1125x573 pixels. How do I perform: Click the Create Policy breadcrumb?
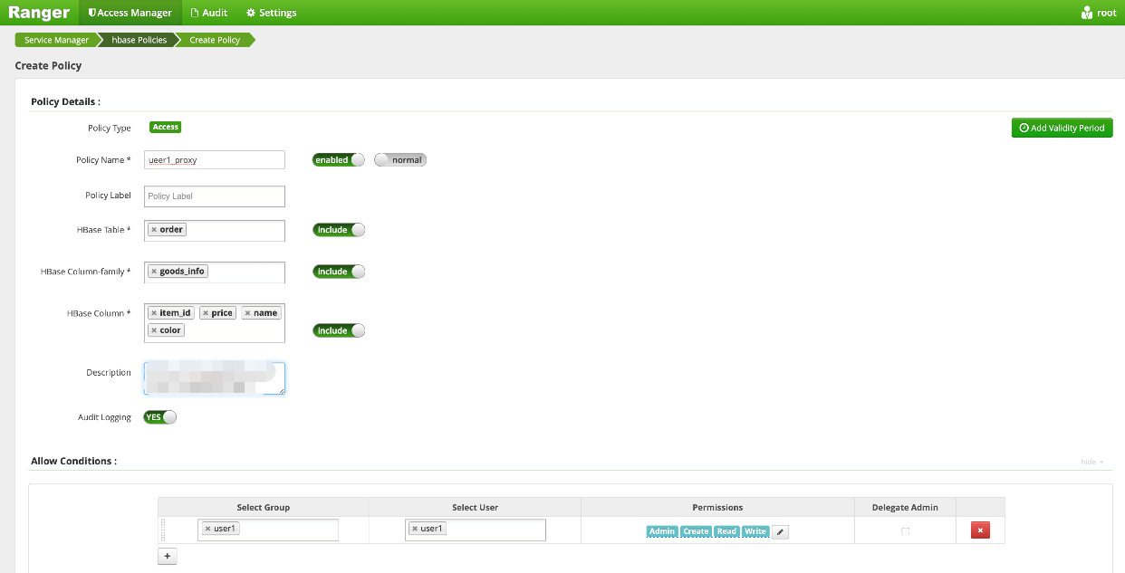pyautogui.click(x=215, y=40)
